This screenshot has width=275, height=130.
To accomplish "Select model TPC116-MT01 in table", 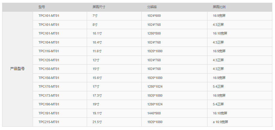I will point(49,51).
